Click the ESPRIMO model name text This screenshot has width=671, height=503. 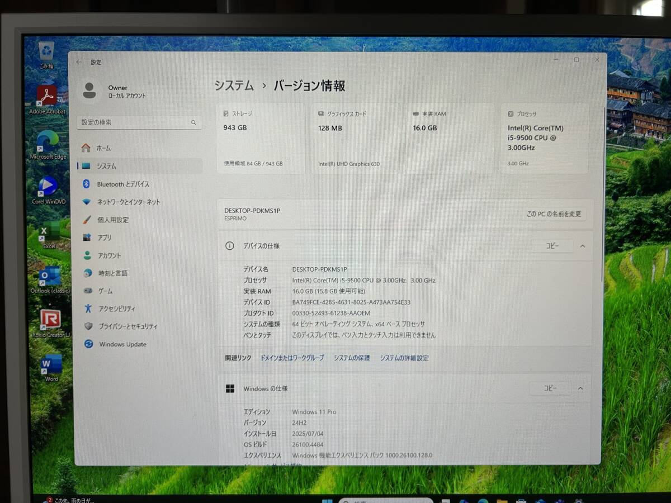pyautogui.click(x=235, y=219)
